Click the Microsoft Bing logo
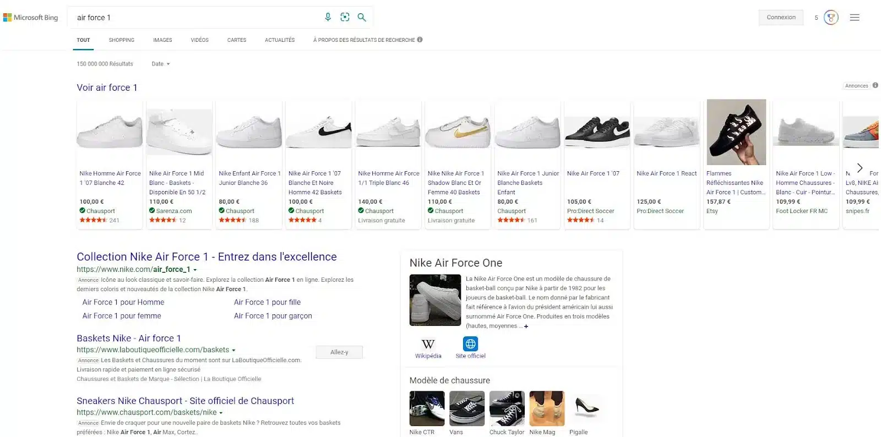Image resolution: width=881 pixels, height=437 pixels. [x=30, y=18]
